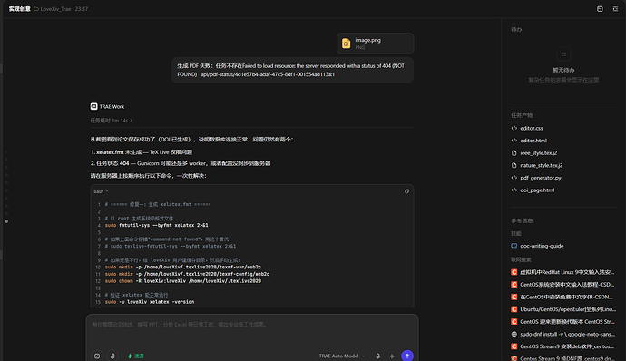Select the sudo chown -R loveXiv line
The image size is (626, 361).
pos(183,281)
